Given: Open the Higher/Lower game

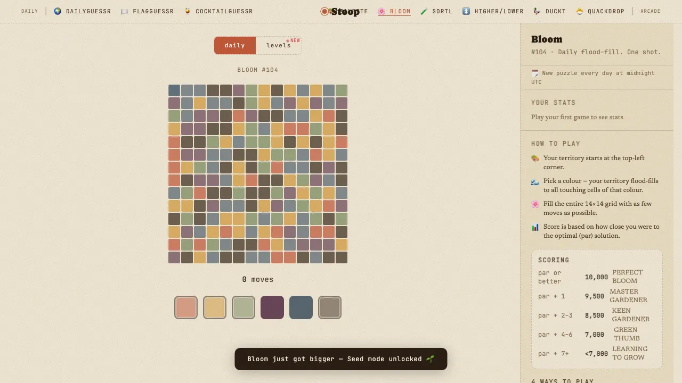Looking at the screenshot, I should 493,11.
